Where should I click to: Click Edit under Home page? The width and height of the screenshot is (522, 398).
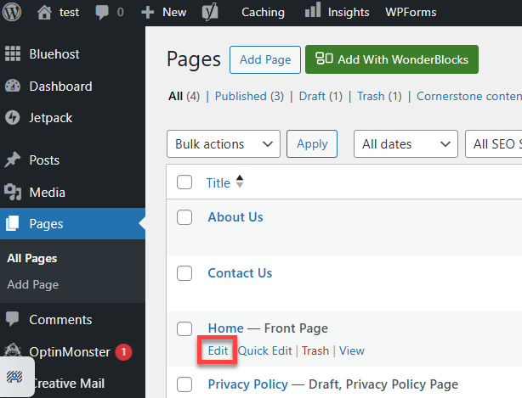tap(218, 350)
